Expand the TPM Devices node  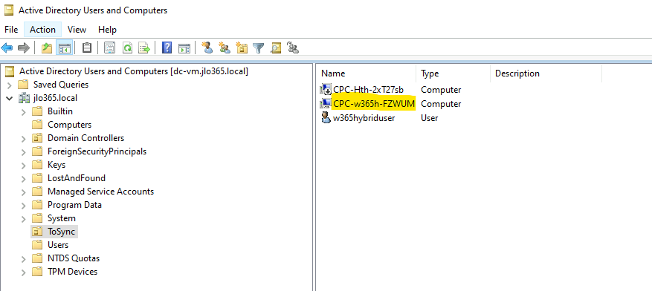(24, 272)
